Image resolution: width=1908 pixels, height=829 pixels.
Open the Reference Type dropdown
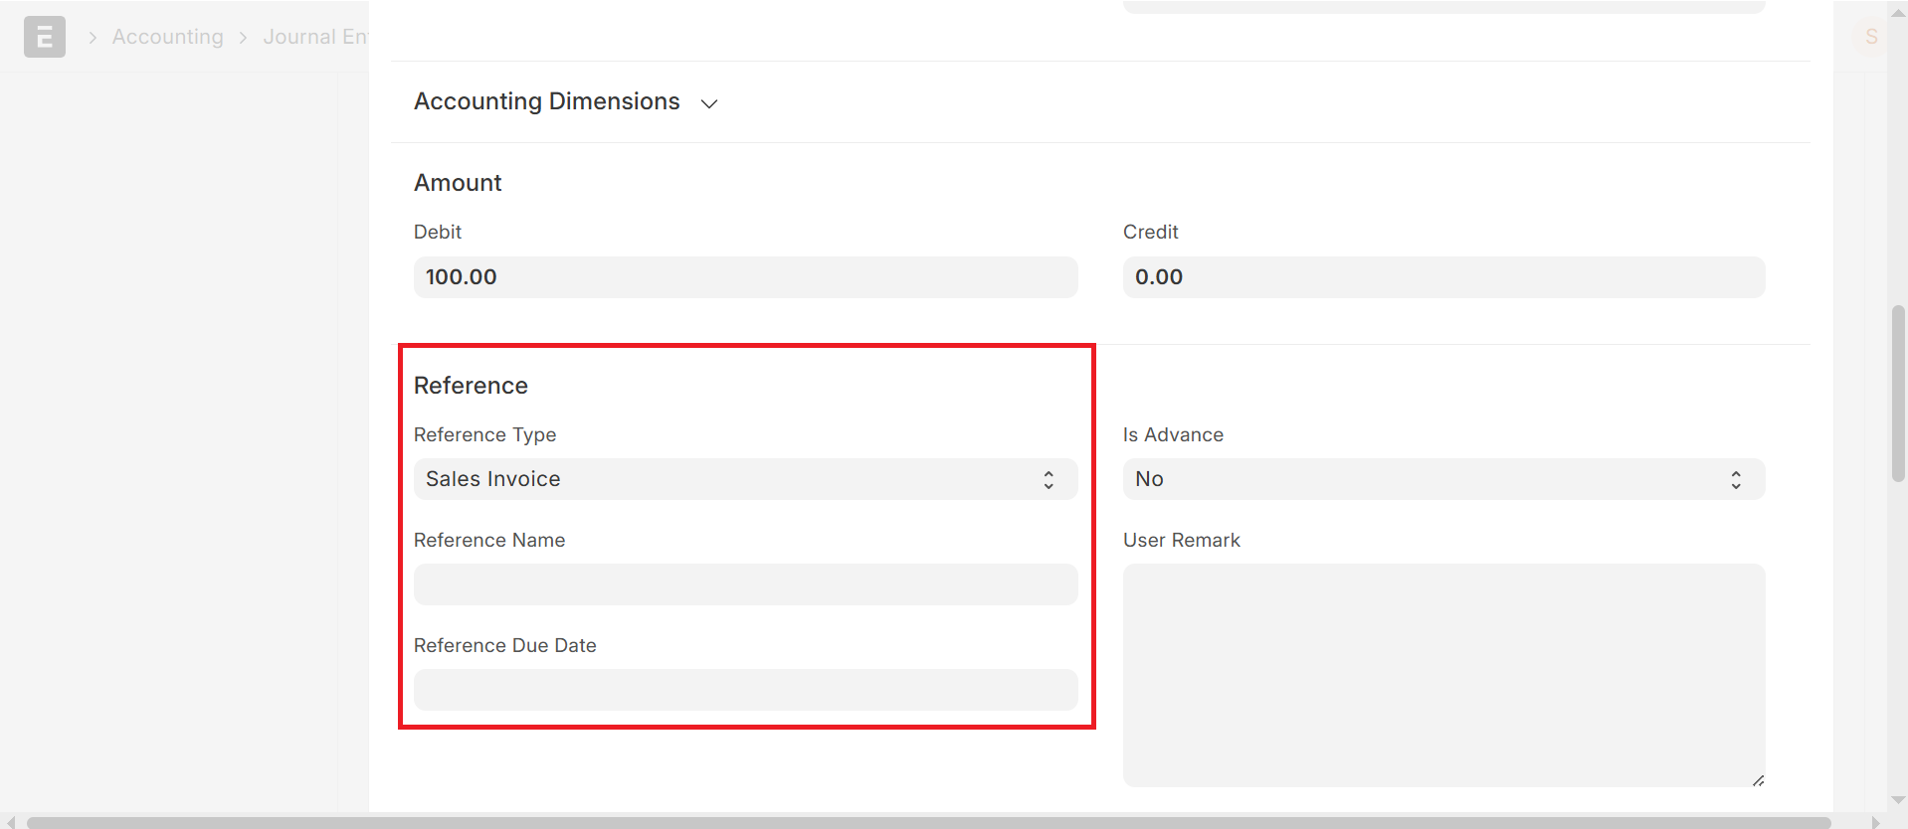744,479
